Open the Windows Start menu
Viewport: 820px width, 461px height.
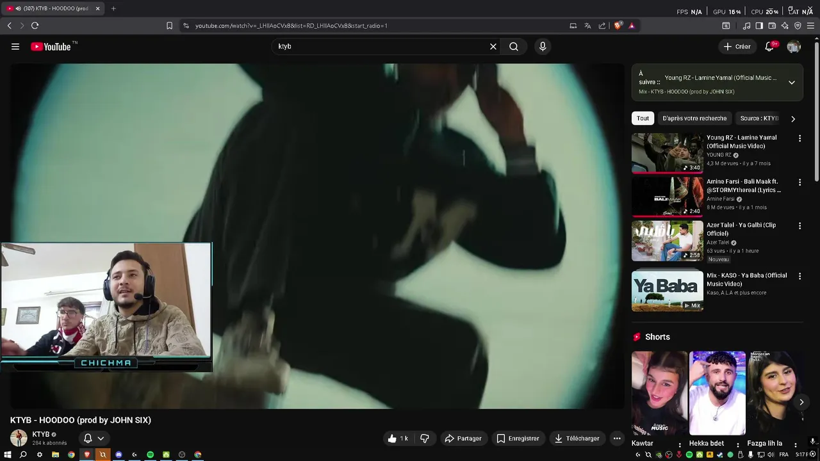pos(8,455)
